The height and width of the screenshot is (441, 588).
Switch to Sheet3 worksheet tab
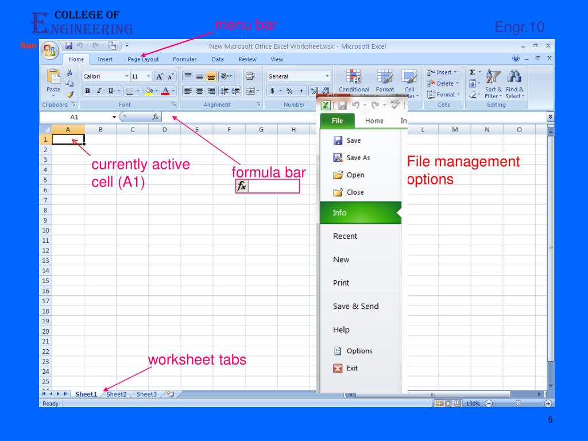tap(146, 394)
